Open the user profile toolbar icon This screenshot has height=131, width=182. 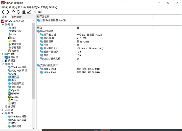tap(24, 12)
